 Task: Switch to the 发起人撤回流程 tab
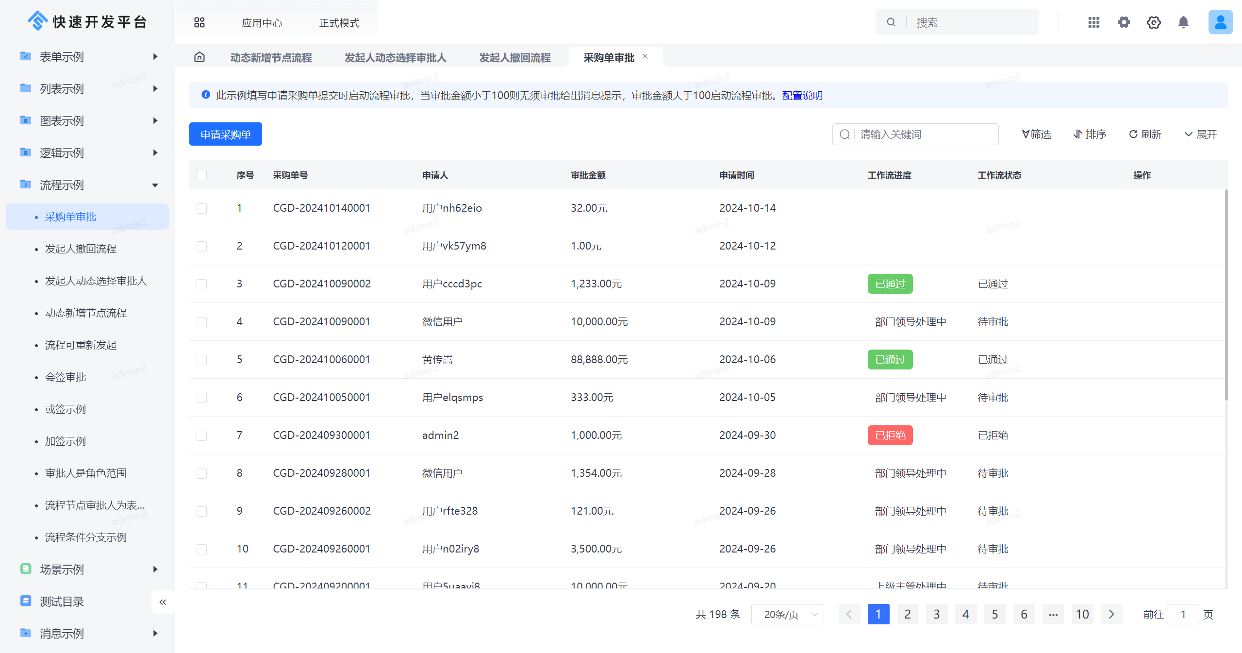click(514, 57)
